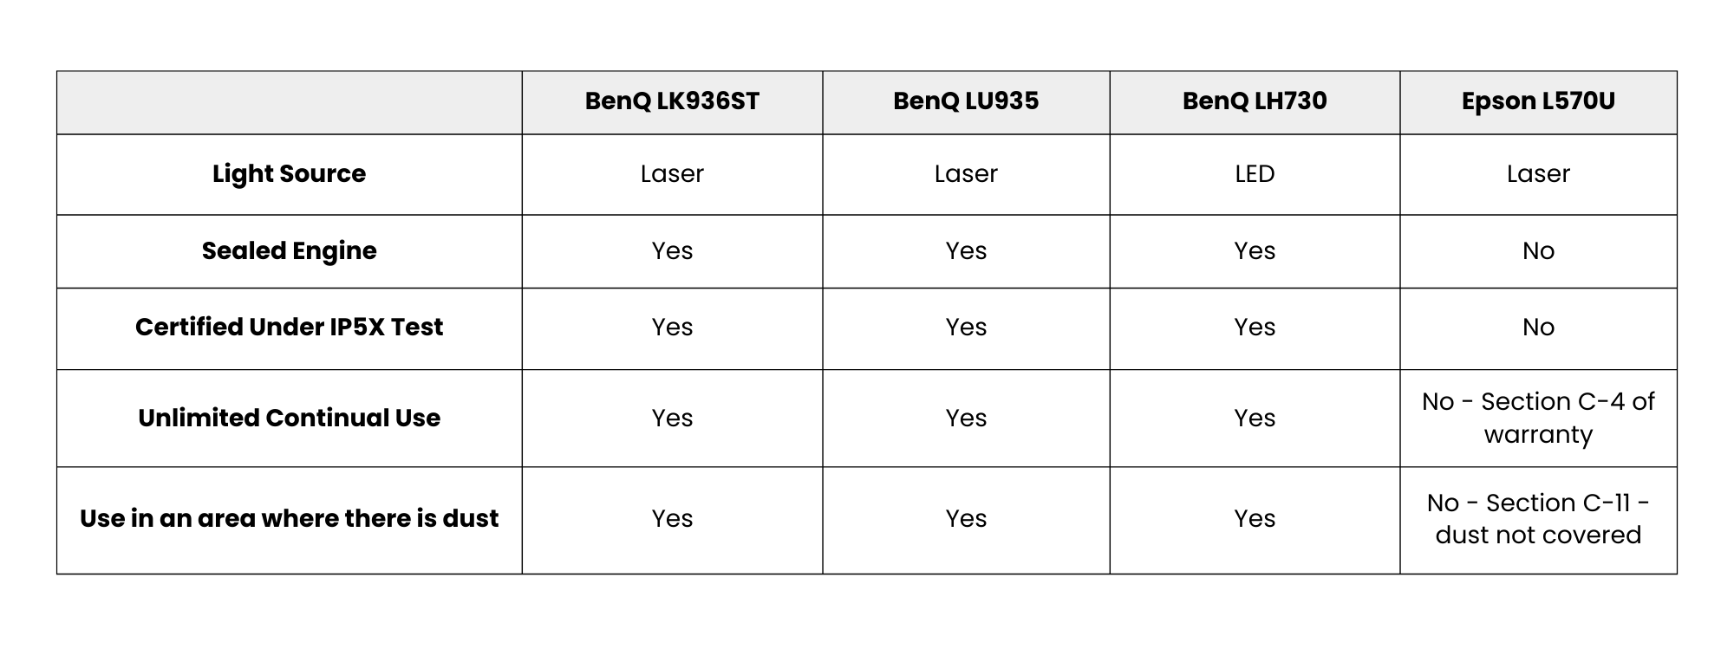Click the BenQ LH730 column header
Image resolution: width=1734 pixels, height=649 pixels.
click(1255, 101)
